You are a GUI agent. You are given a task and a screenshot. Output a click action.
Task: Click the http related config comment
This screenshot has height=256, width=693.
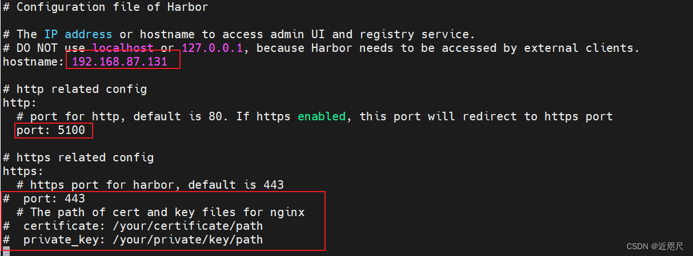coord(75,89)
